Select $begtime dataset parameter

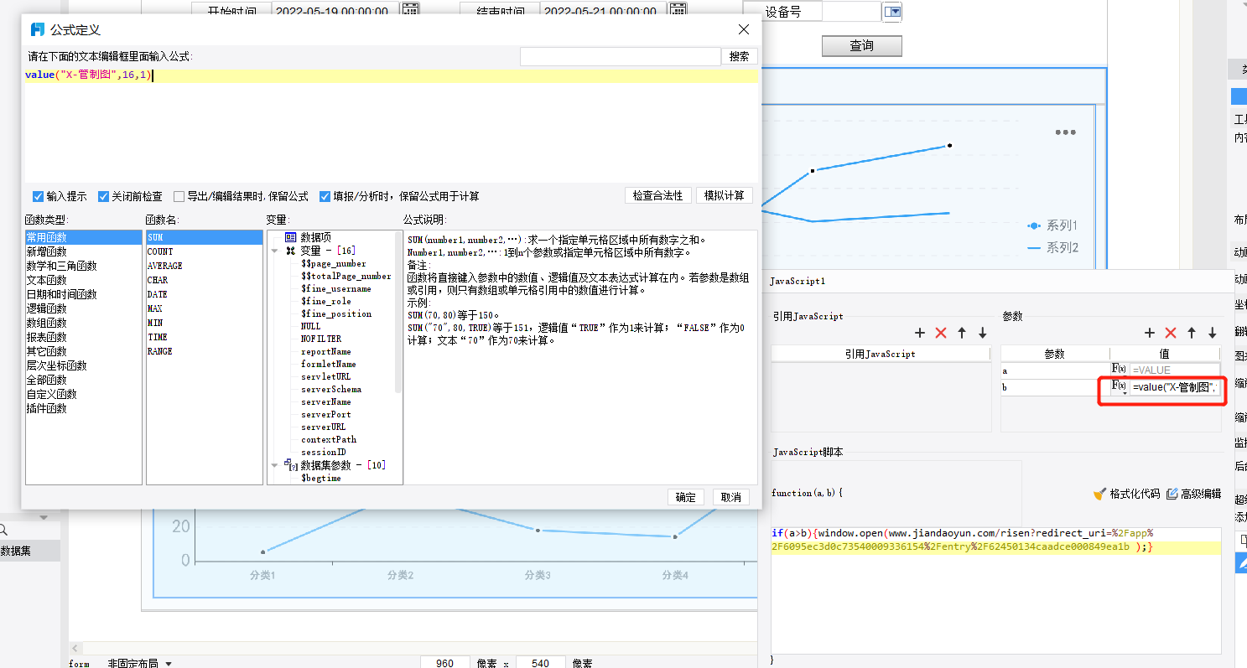321,478
